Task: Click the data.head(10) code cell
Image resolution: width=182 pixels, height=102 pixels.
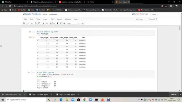Action: tap(95, 33)
